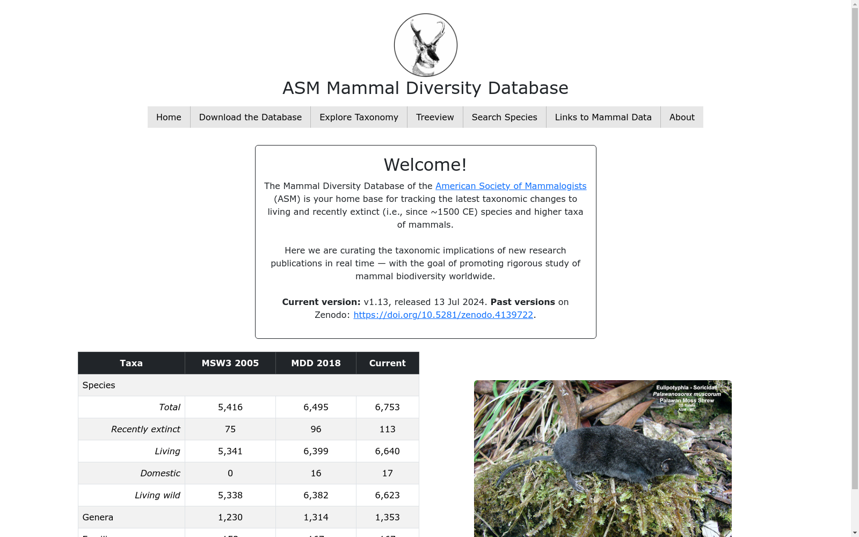Click the 6,382 MDD living wild cell
859x537 pixels.
(x=316, y=495)
